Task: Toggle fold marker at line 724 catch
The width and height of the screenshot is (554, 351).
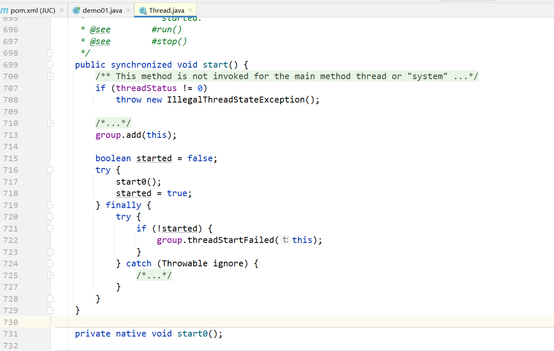Action: pyautogui.click(x=50, y=264)
